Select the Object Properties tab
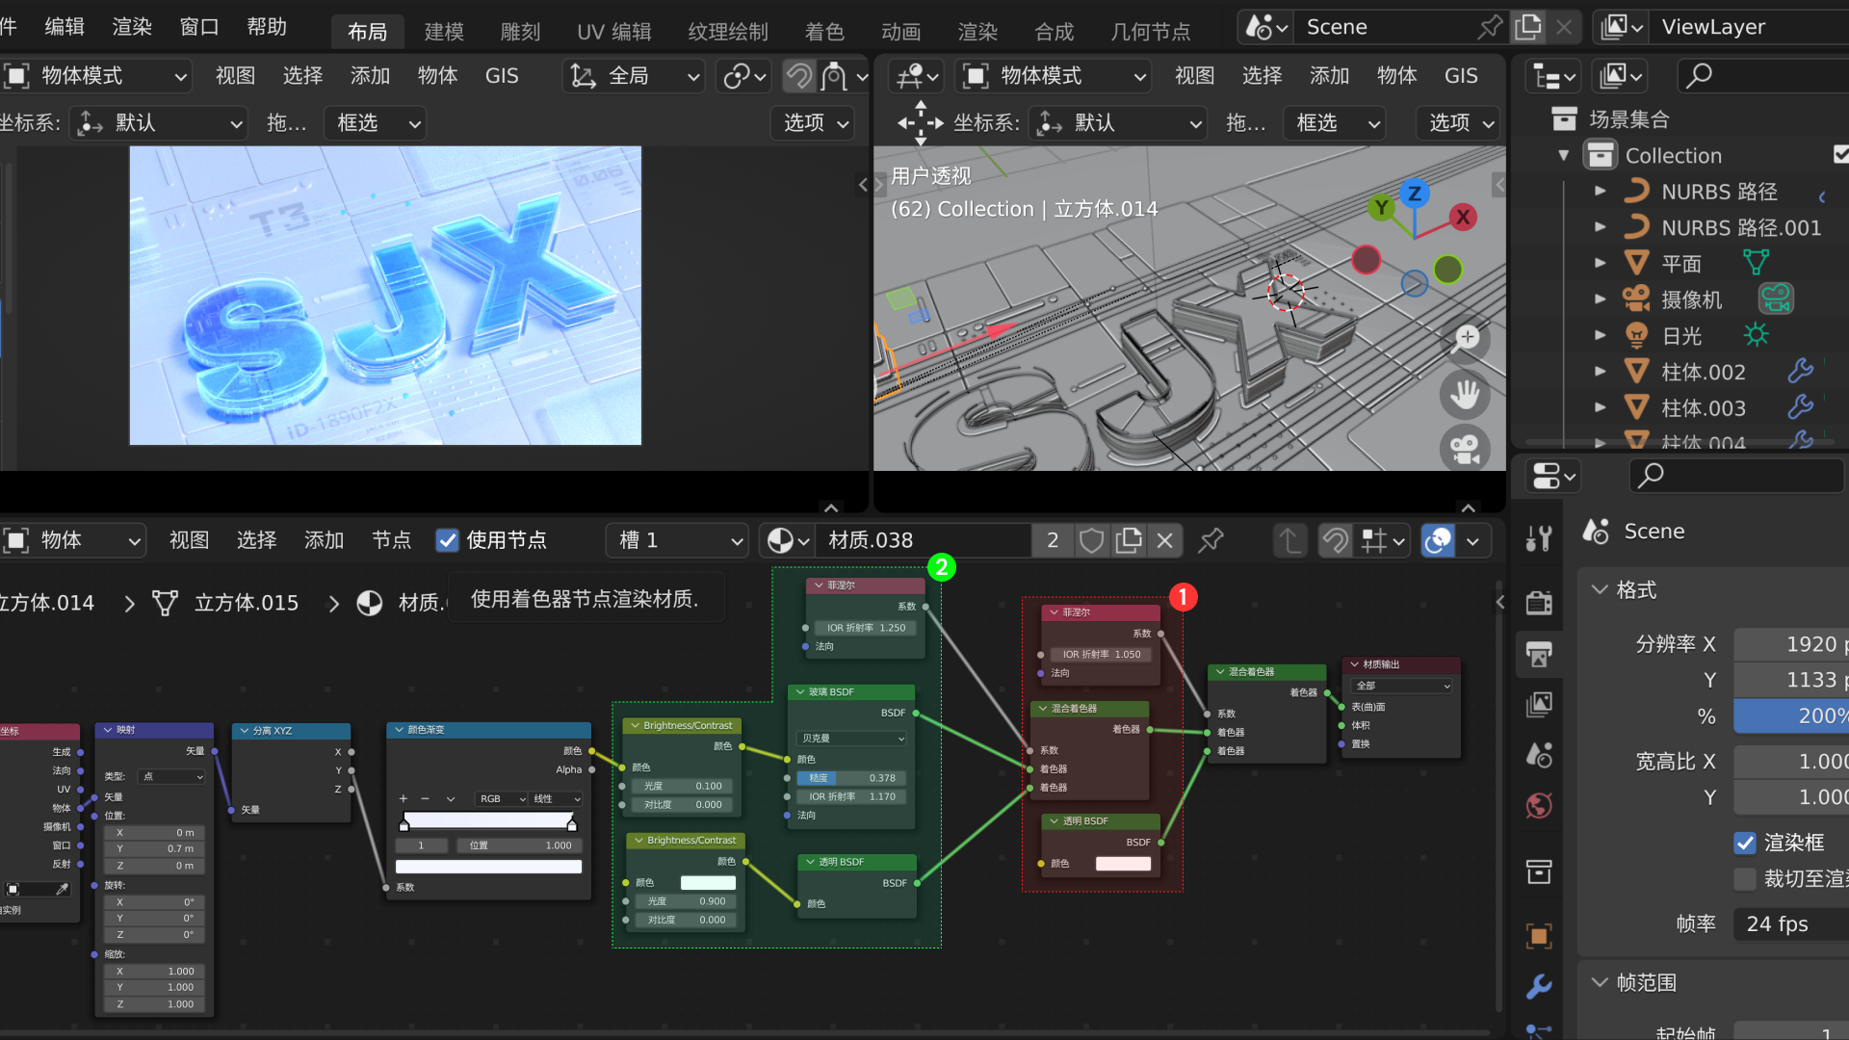This screenshot has width=1849, height=1040. [x=1538, y=935]
